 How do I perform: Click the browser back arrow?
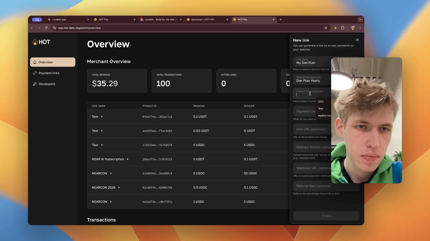[x=32, y=28]
